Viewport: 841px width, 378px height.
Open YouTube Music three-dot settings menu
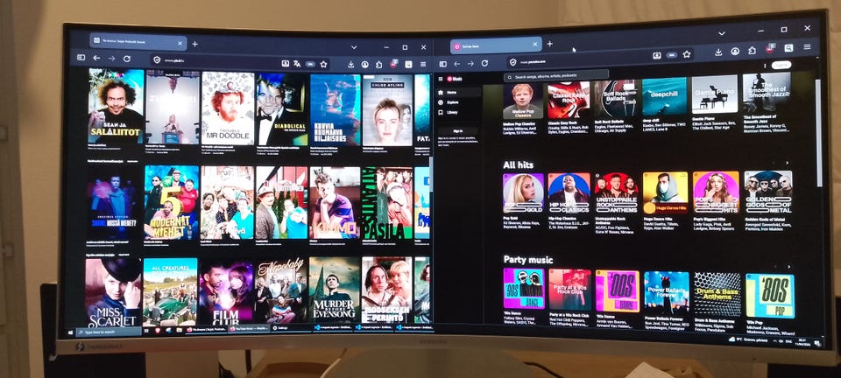click(764, 66)
